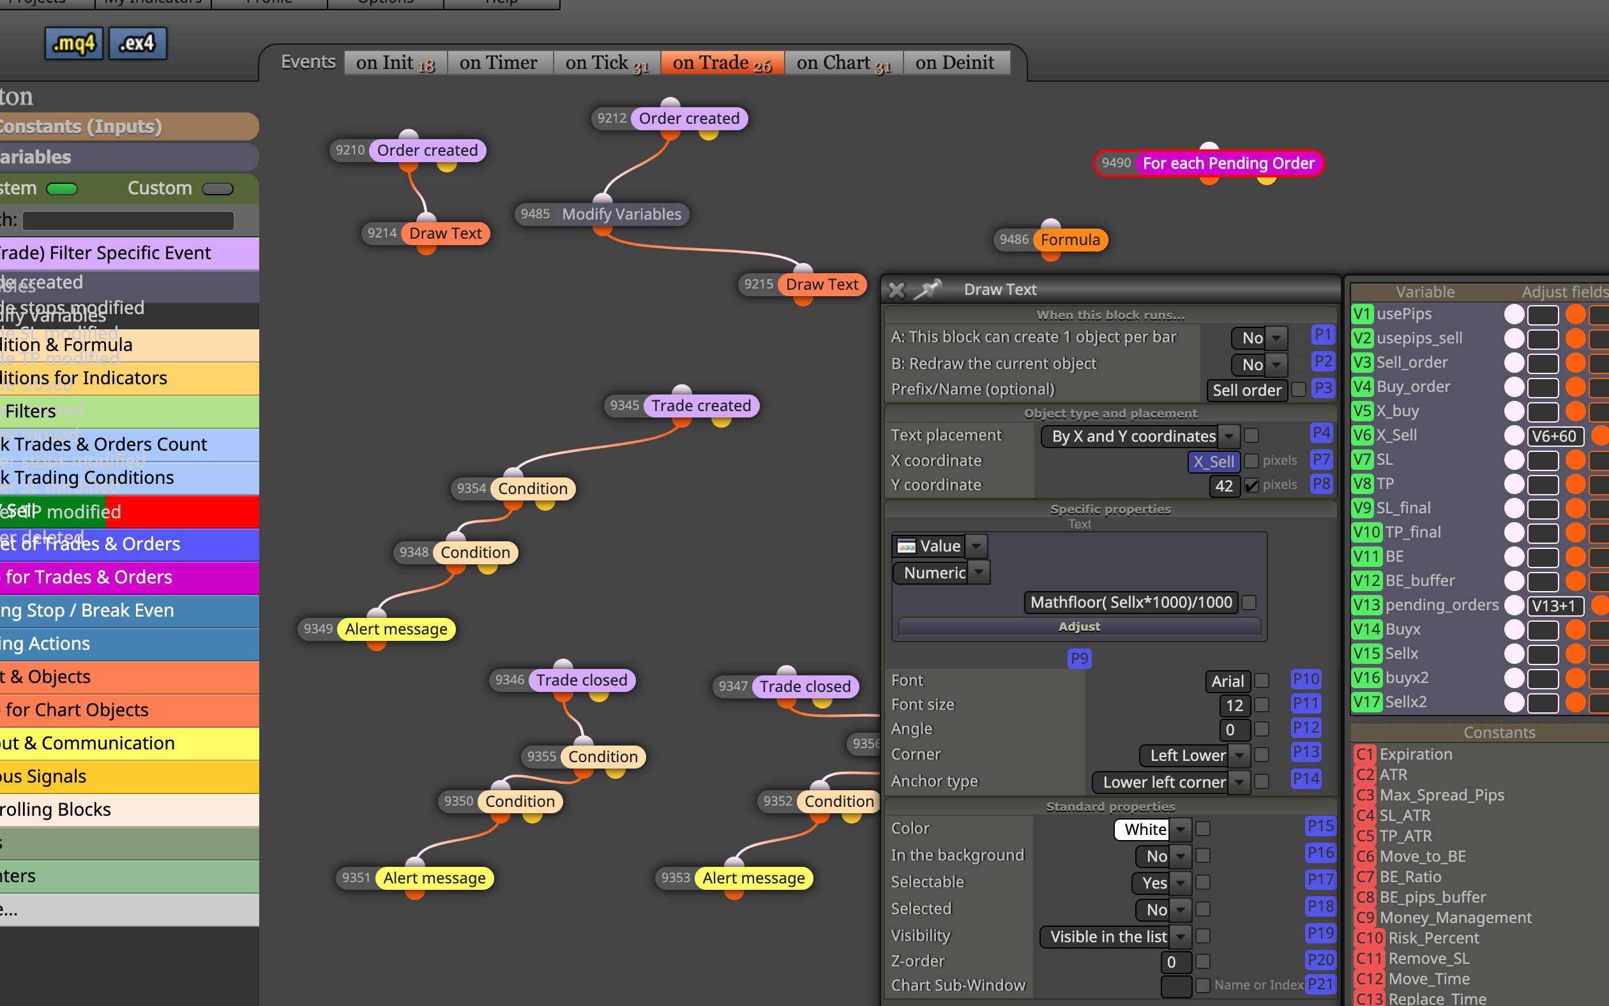
Task: Select the For each Pending Order block
Action: (1209, 163)
